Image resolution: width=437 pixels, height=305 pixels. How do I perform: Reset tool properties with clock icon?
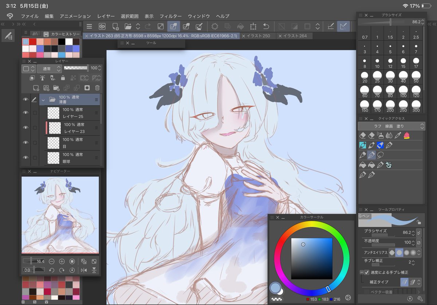tap(410, 299)
